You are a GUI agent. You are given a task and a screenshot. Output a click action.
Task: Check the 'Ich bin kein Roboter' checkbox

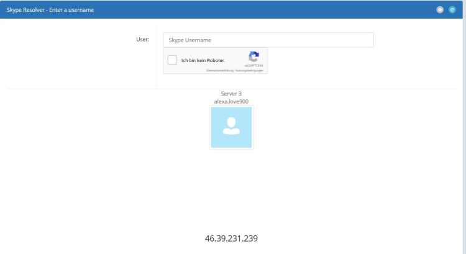[x=172, y=60]
